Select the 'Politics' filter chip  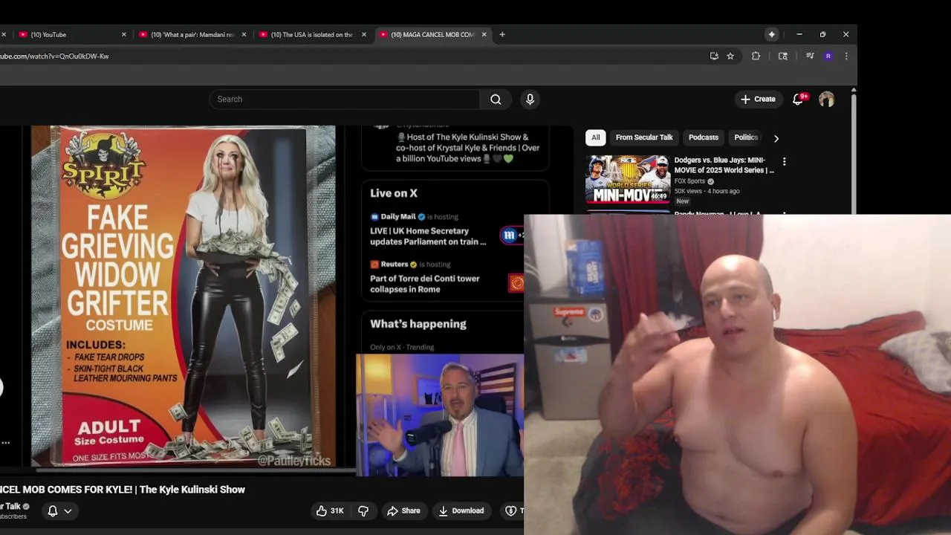pyautogui.click(x=746, y=137)
